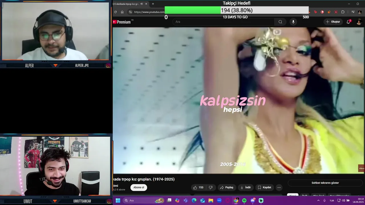Open the media control playlist icon
The height and width of the screenshot is (205, 365).
point(353,12)
